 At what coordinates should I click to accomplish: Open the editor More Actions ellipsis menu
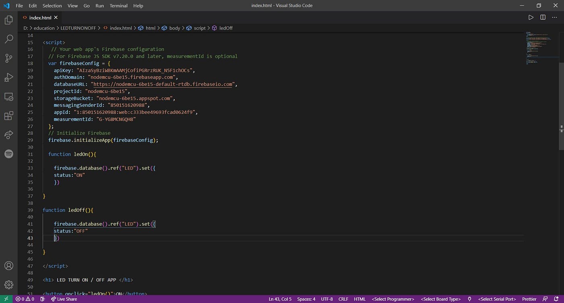pyautogui.click(x=554, y=17)
